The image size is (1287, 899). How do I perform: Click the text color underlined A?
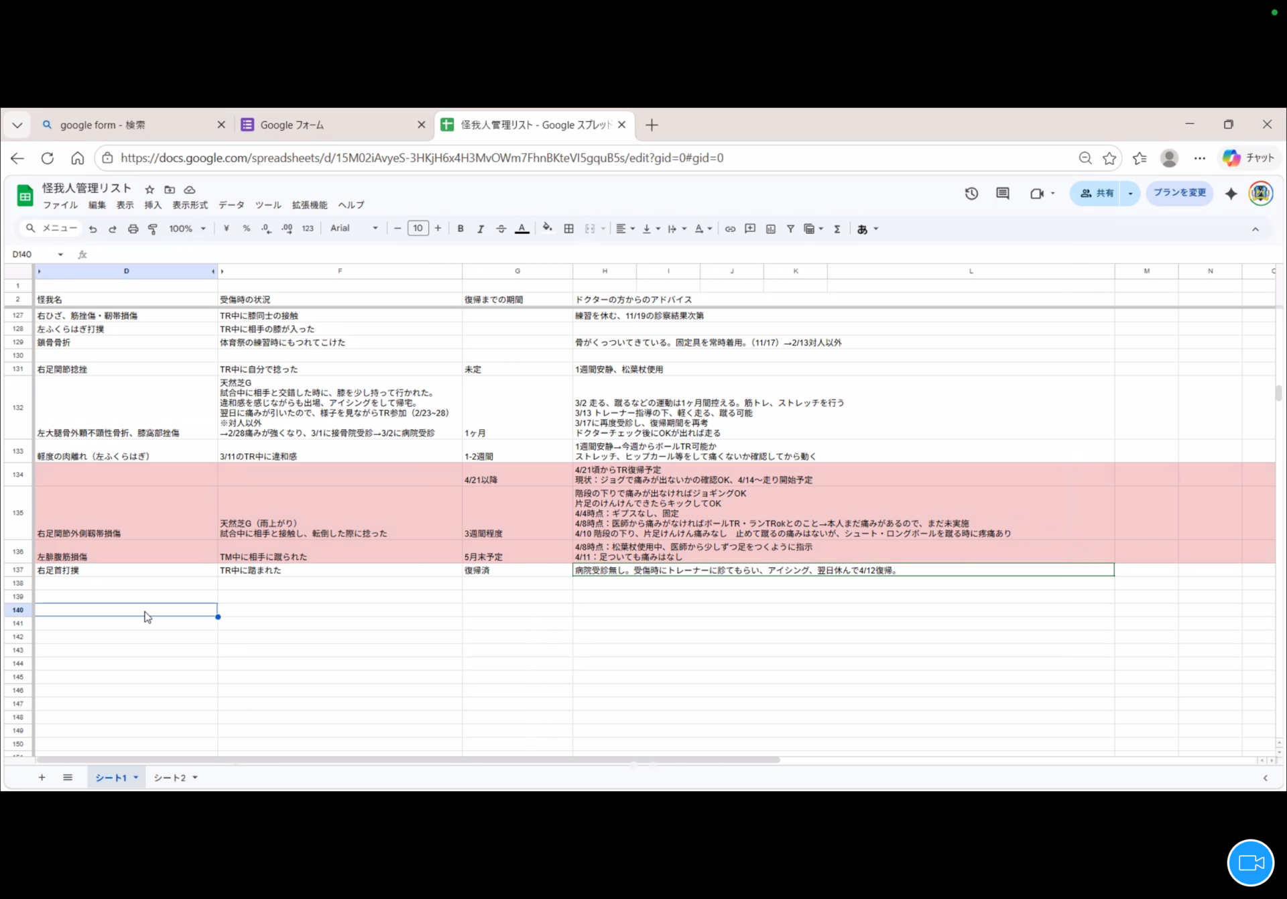tap(522, 229)
